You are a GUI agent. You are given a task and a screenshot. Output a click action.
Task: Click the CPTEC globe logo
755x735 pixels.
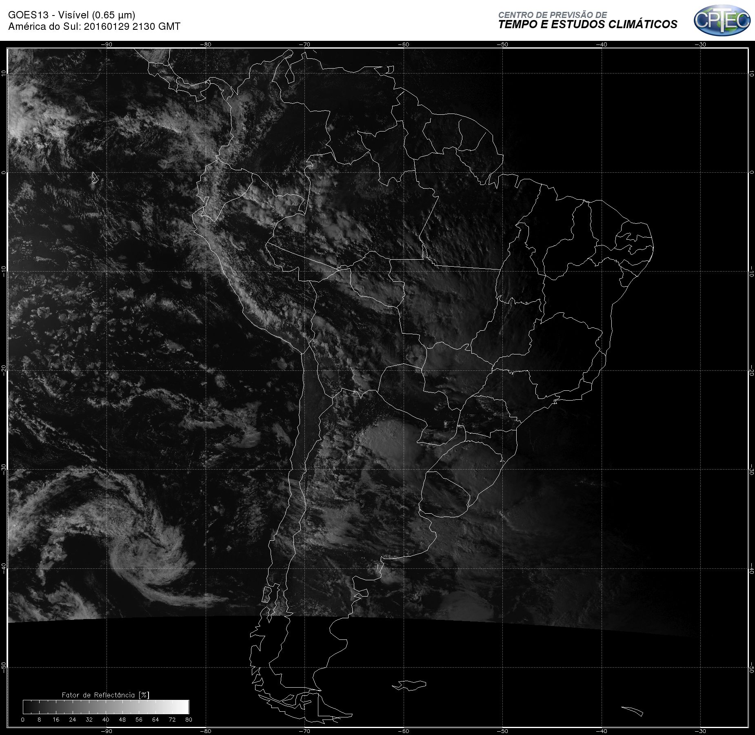pos(722,20)
